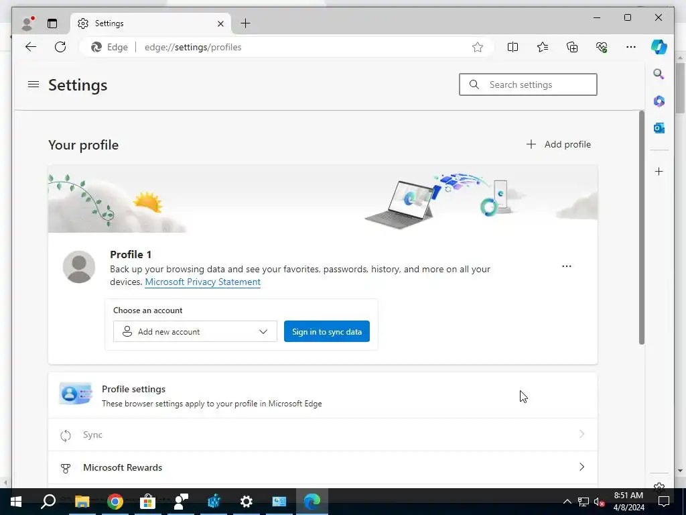
Task: Click Add profile
Action: [558, 144]
